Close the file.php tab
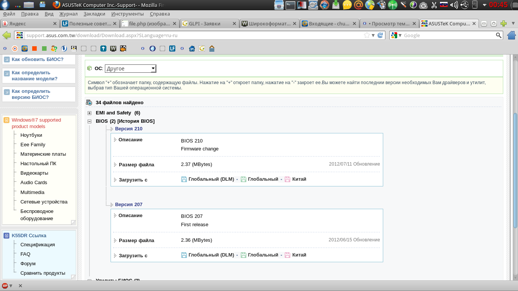Screen dimensions: 518x291 pos(174,23)
